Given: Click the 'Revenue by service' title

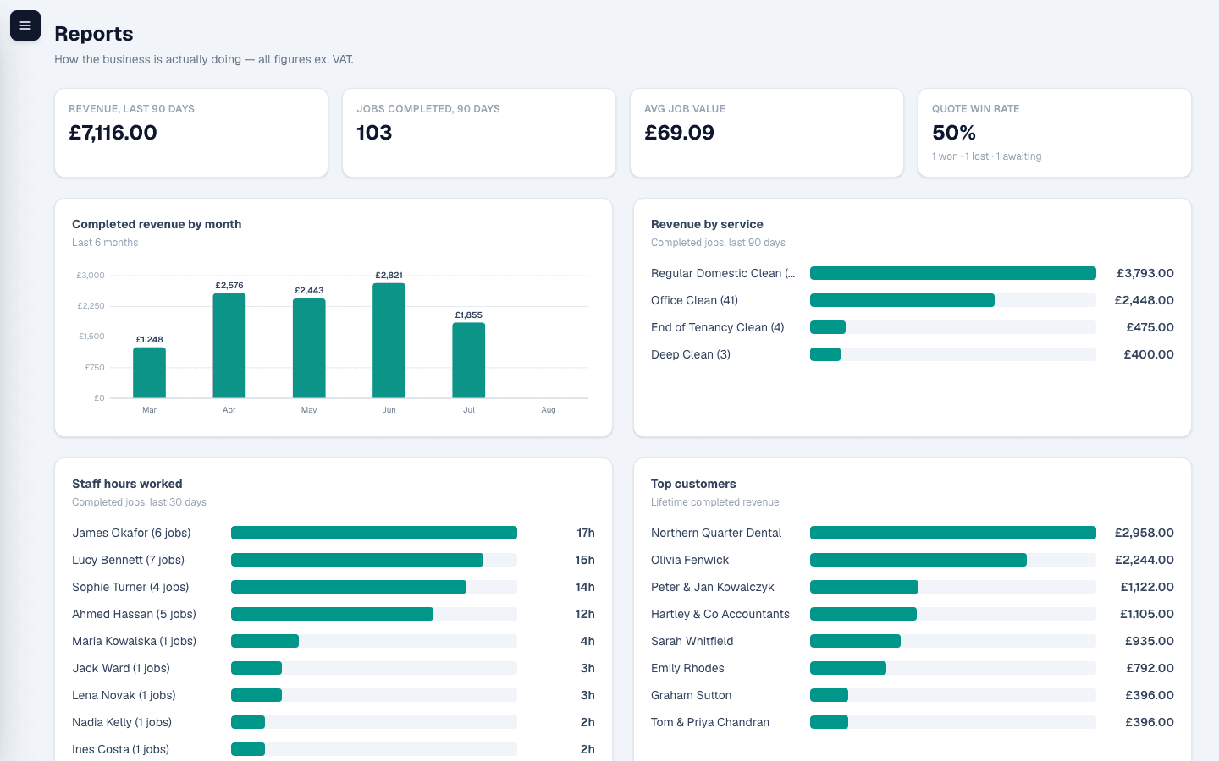Looking at the screenshot, I should 707,224.
